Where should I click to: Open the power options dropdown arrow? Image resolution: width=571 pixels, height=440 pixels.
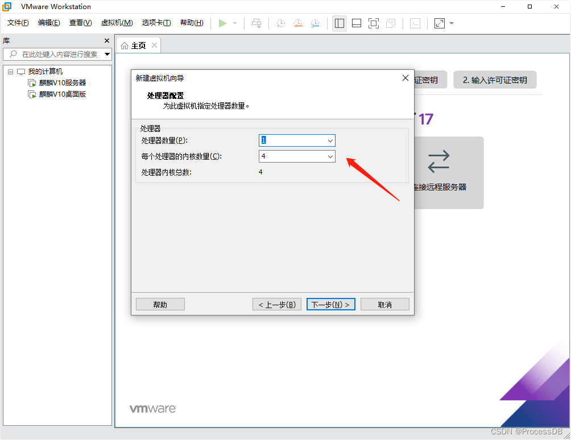[235, 23]
